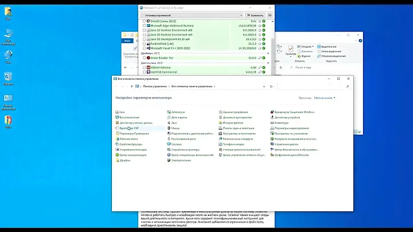Open Мышь (Mouse) settings item
Viewport: 413px width, 232px height.
coord(175,127)
